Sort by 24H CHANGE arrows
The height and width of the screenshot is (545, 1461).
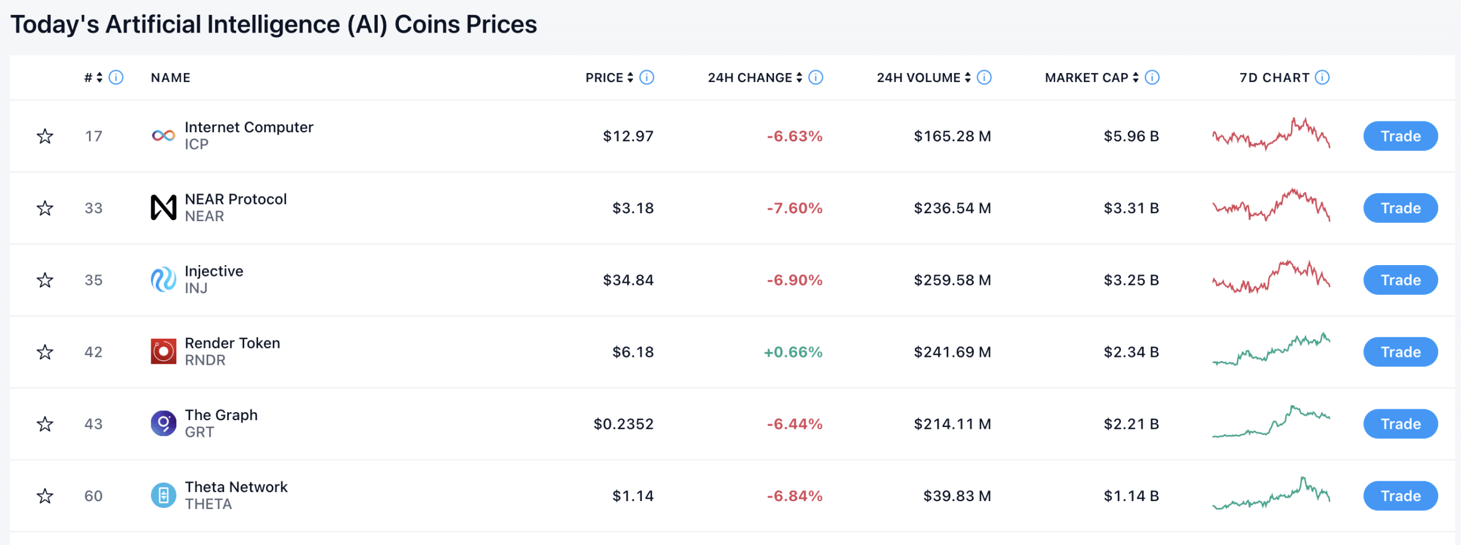(799, 78)
